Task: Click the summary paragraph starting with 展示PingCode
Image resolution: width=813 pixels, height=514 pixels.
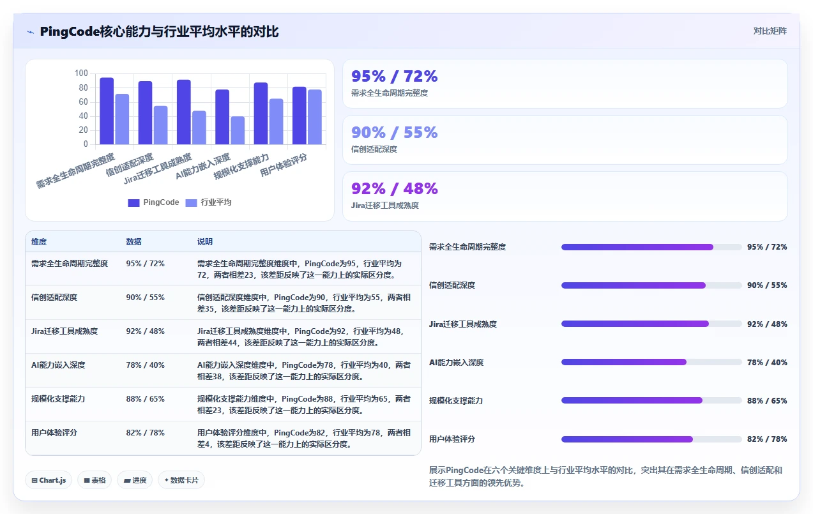Action: pos(605,476)
